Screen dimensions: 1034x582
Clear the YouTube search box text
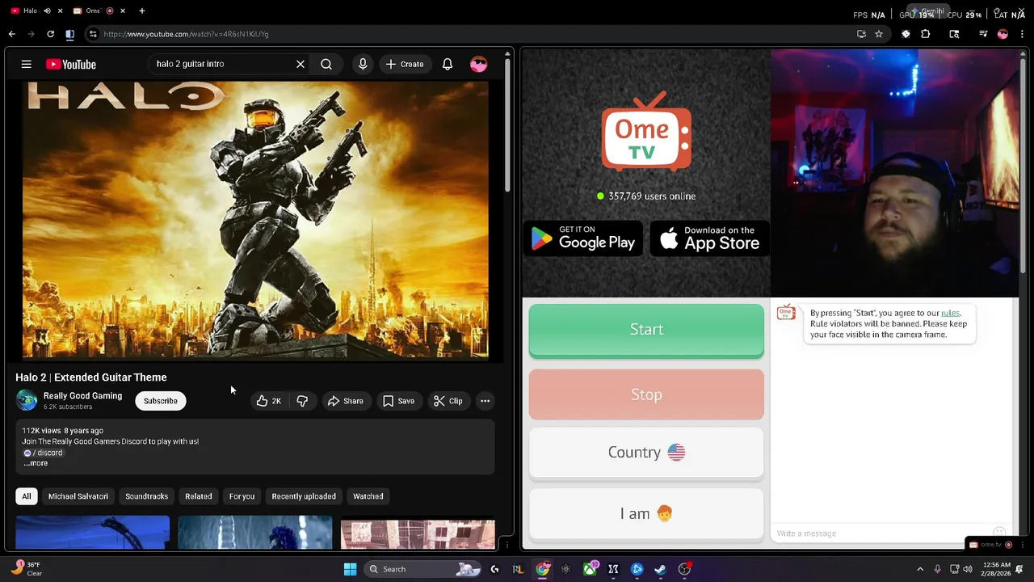(x=301, y=64)
